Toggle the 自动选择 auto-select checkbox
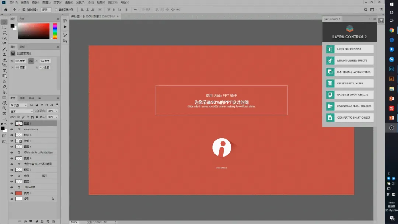 point(24,10)
